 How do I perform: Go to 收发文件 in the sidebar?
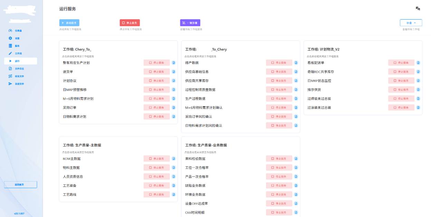[x=20, y=76]
